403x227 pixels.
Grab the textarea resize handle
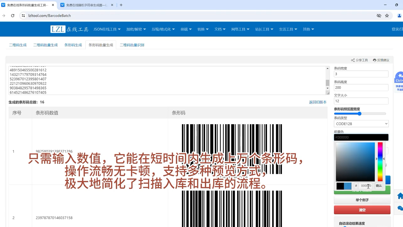coord(328,93)
